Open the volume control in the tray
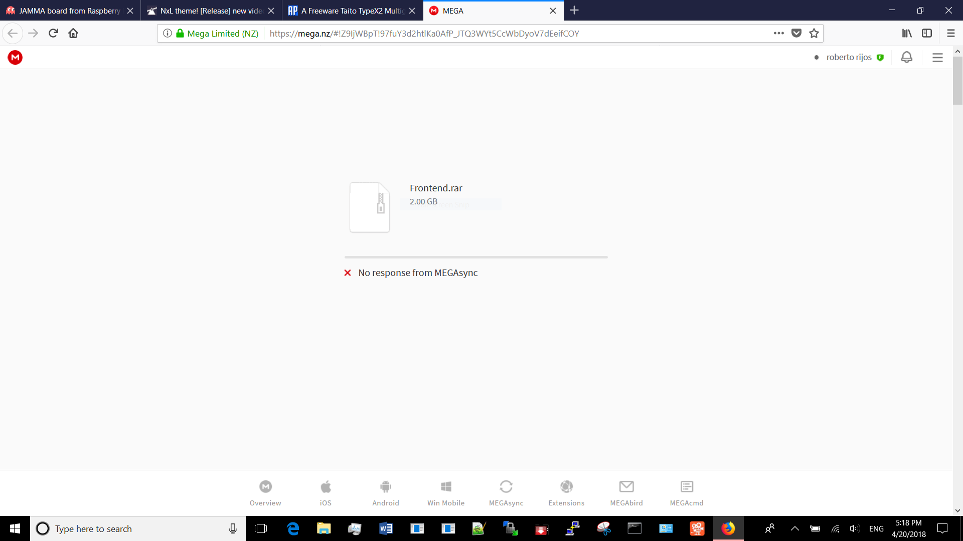 pyautogui.click(x=854, y=528)
